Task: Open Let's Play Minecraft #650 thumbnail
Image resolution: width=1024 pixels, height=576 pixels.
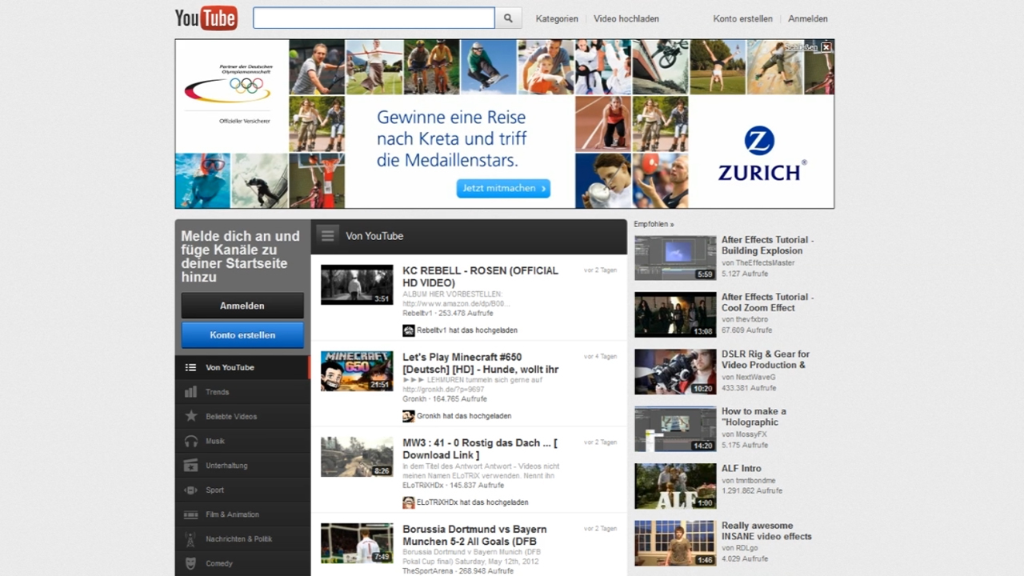Action: point(357,371)
